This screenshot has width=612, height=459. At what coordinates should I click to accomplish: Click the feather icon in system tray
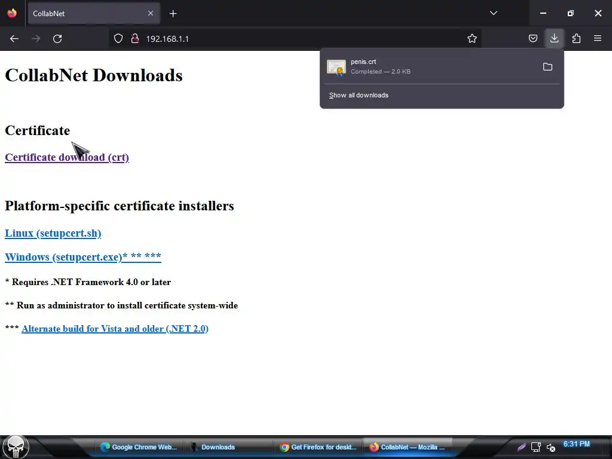tap(521, 447)
